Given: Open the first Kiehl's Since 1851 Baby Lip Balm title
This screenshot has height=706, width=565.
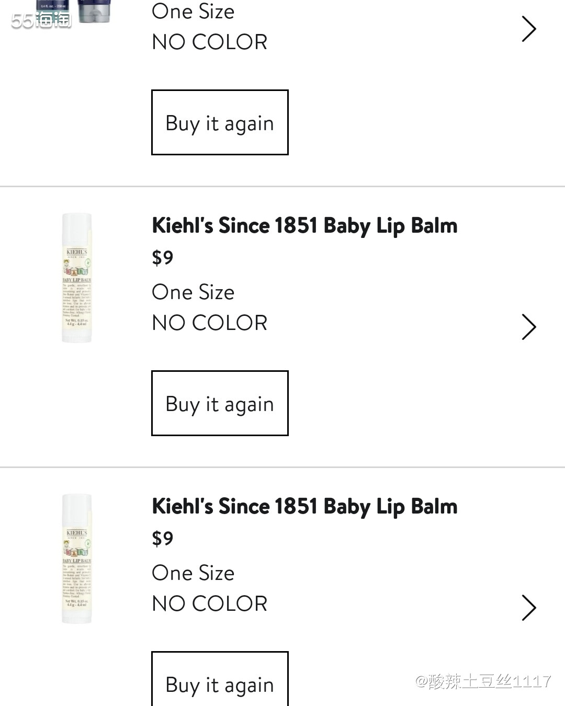Looking at the screenshot, I should 304,226.
